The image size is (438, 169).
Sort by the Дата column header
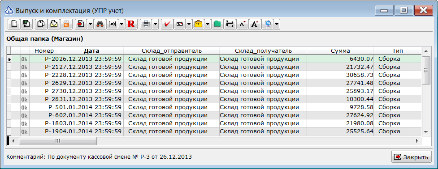coord(91,51)
